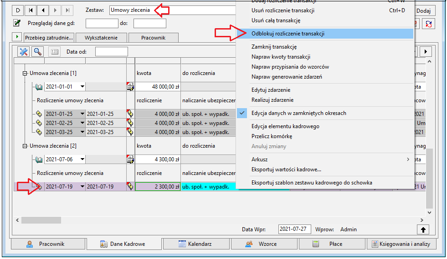Click the vertical scrollbar down arrow
This screenshot has width=447, height=259.
(x=429, y=212)
